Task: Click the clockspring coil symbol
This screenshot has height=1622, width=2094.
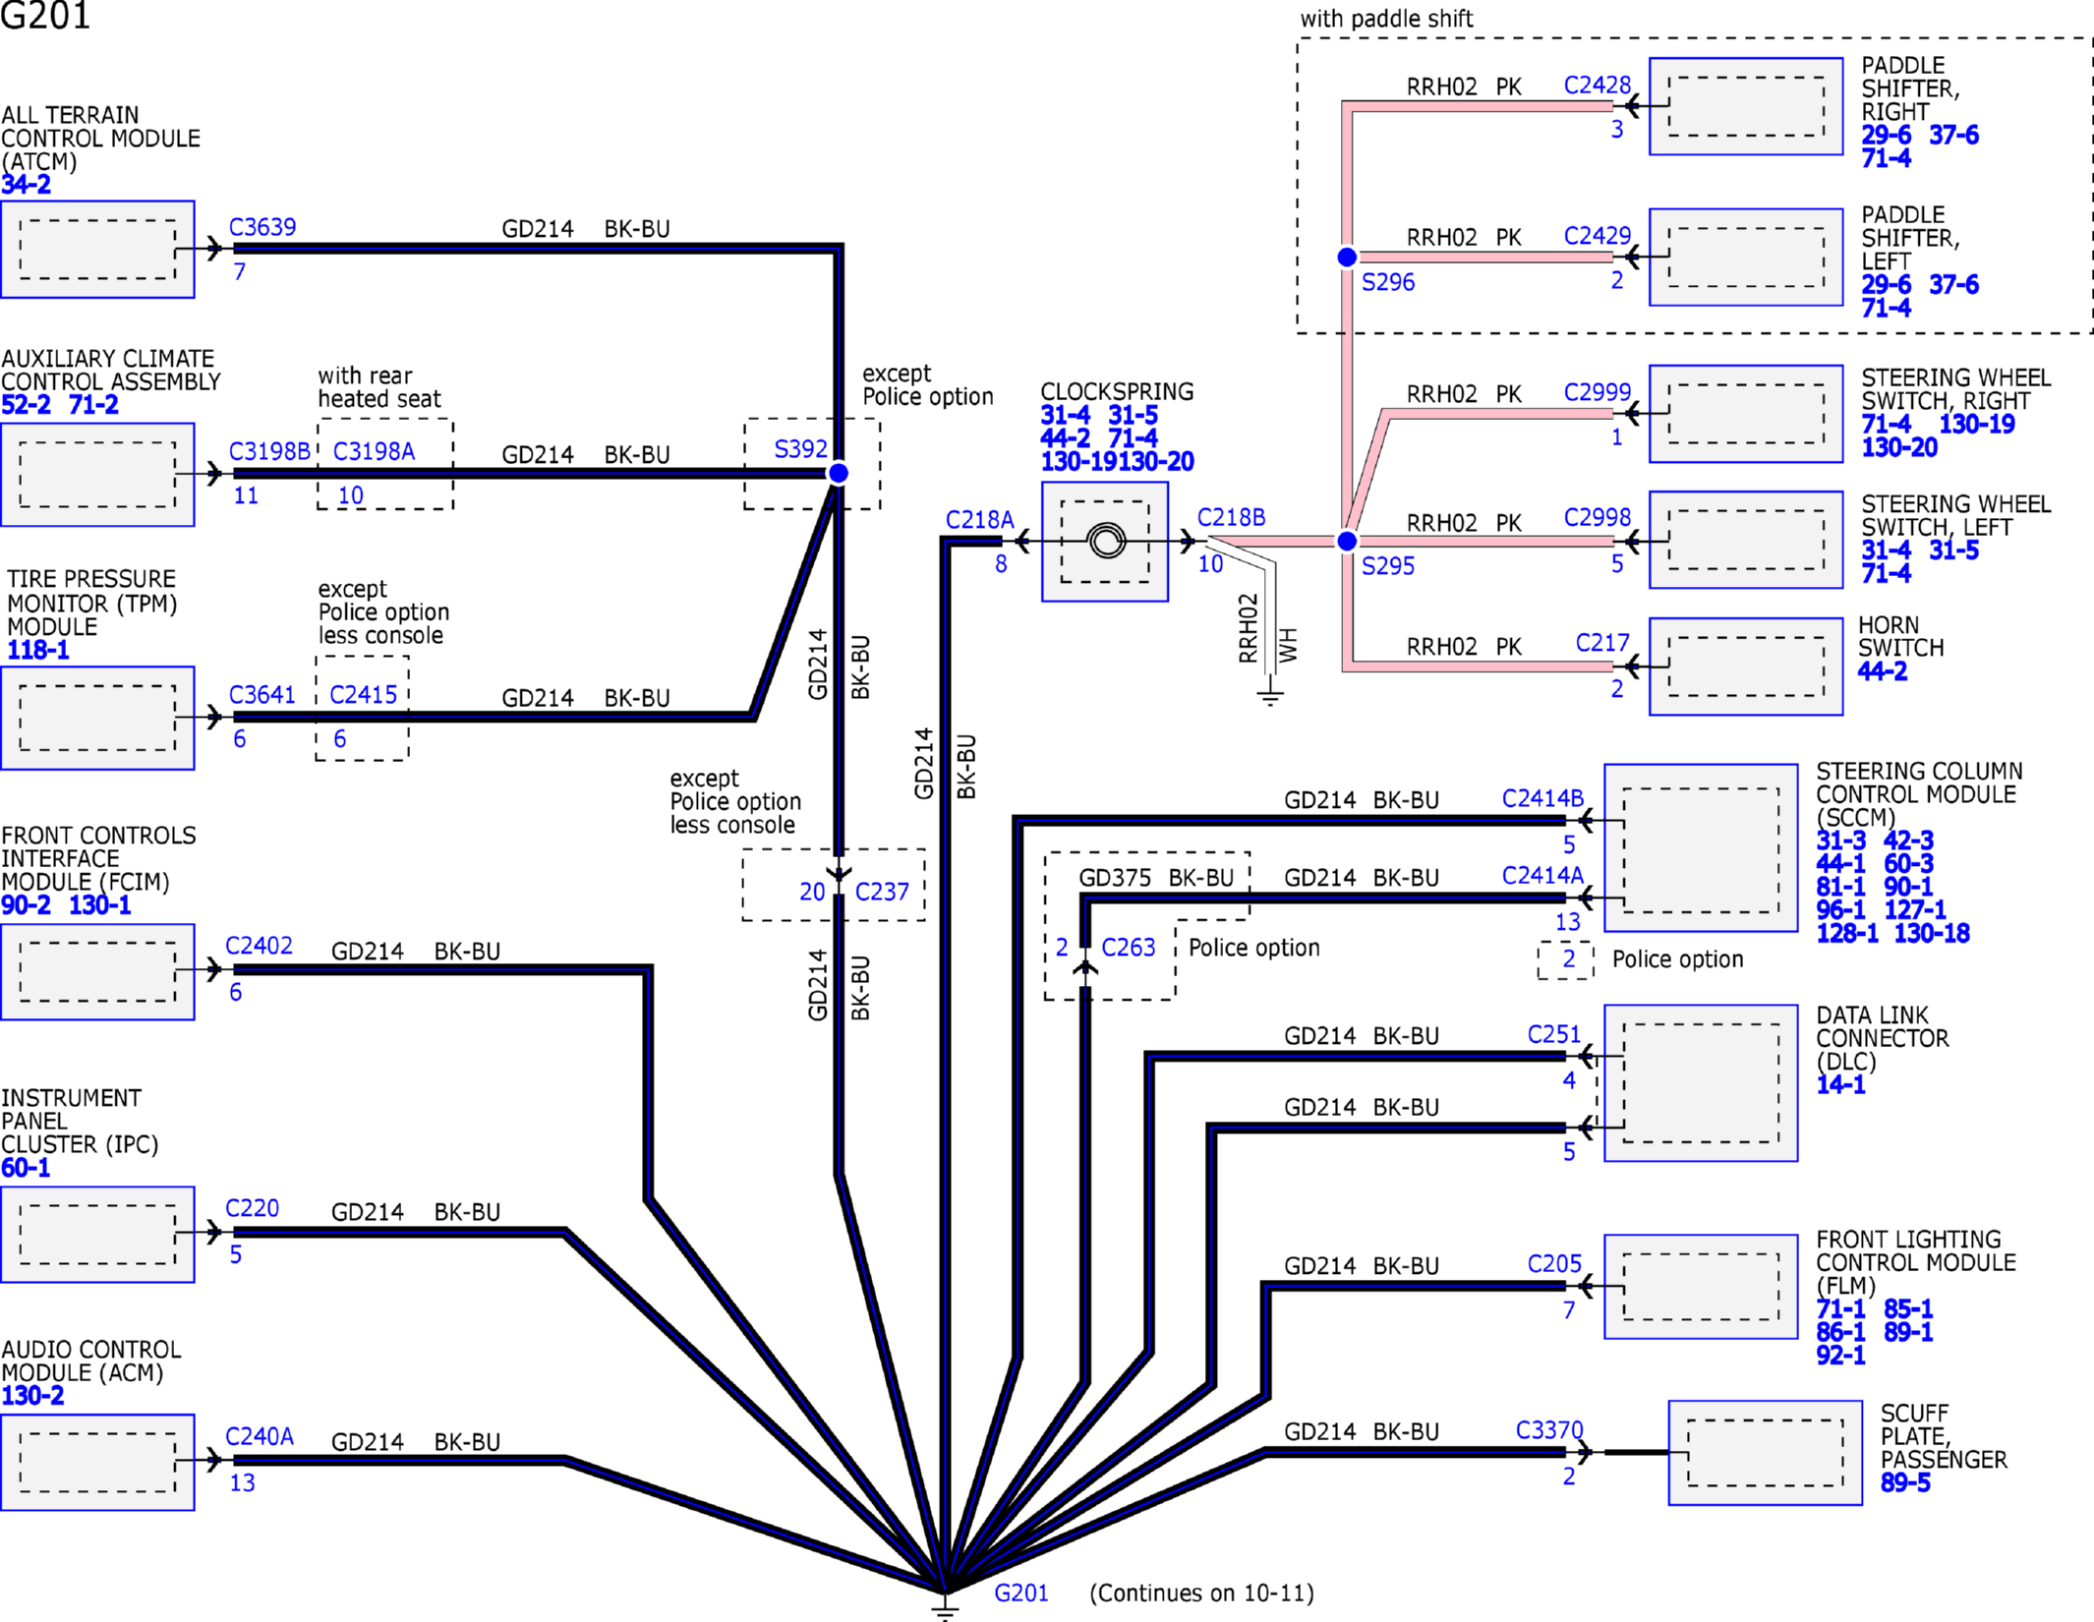Action: point(1106,541)
